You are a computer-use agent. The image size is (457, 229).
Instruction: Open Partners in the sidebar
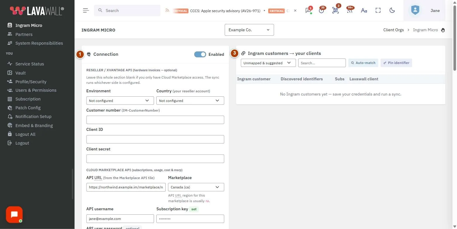click(24, 34)
